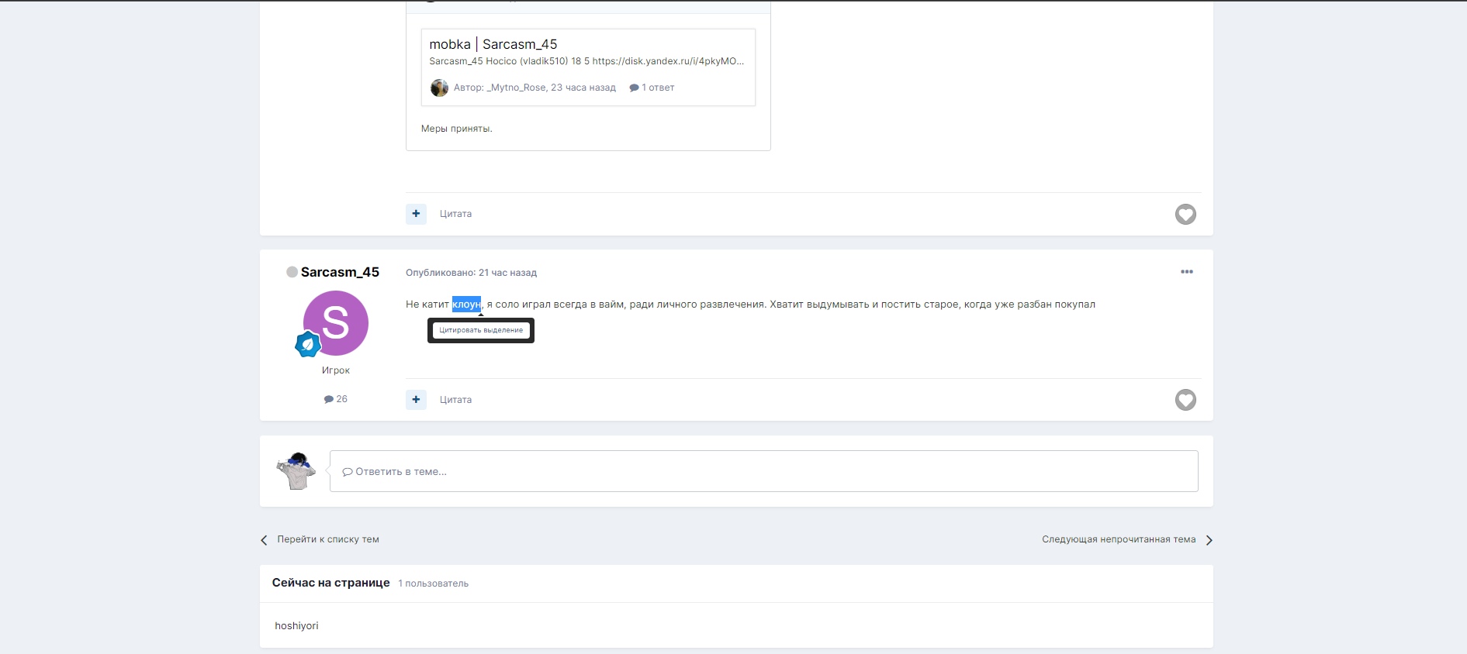
Task: Like Sarcasm_45's post with the heart icon
Action: click(x=1185, y=400)
